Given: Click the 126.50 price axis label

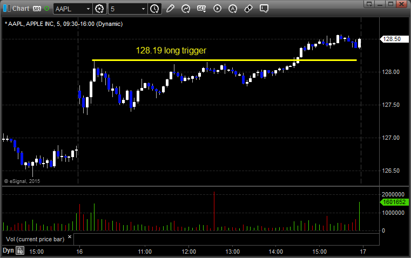Looking at the screenshot, I should [x=391, y=171].
